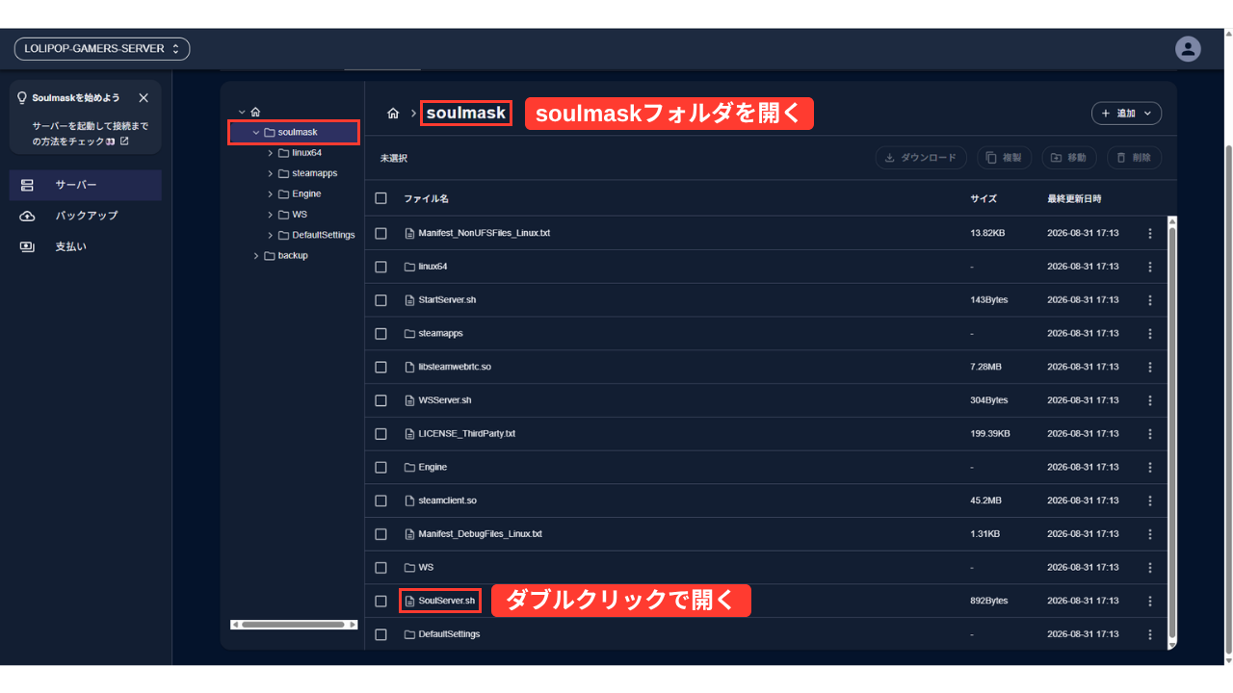This screenshot has height=693, width=1233.
Task: Check the box for SoulServer.sh
Action: [381, 601]
